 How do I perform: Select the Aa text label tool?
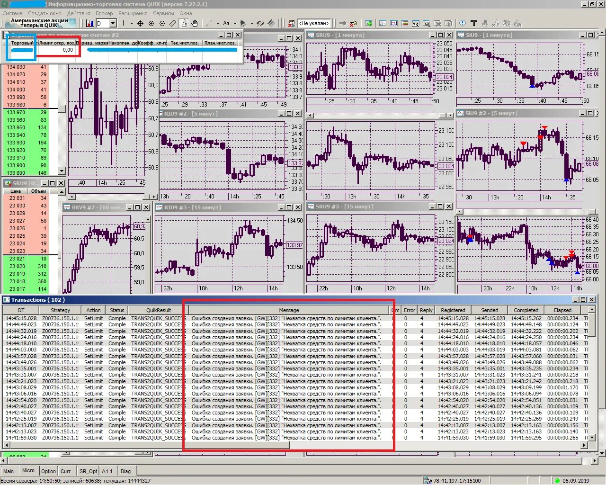point(226,23)
